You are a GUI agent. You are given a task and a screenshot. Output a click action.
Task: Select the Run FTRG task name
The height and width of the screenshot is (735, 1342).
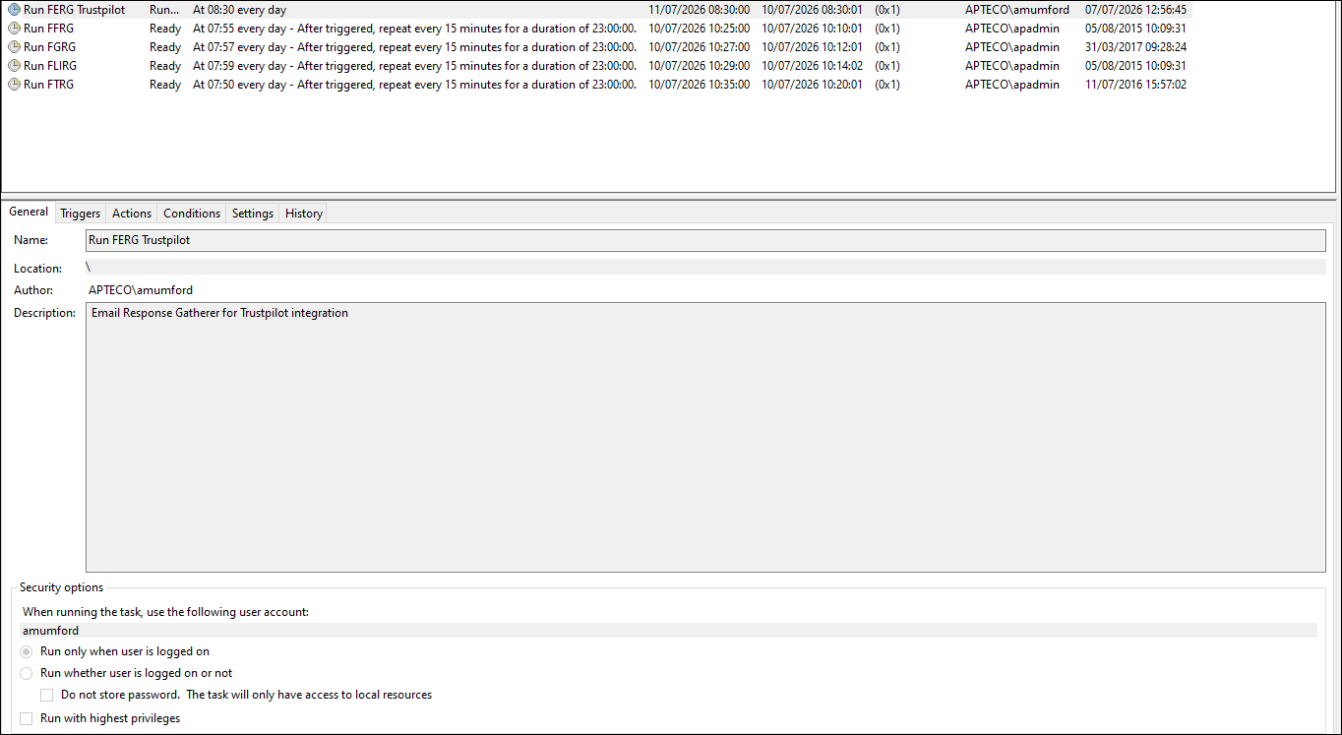tap(49, 85)
